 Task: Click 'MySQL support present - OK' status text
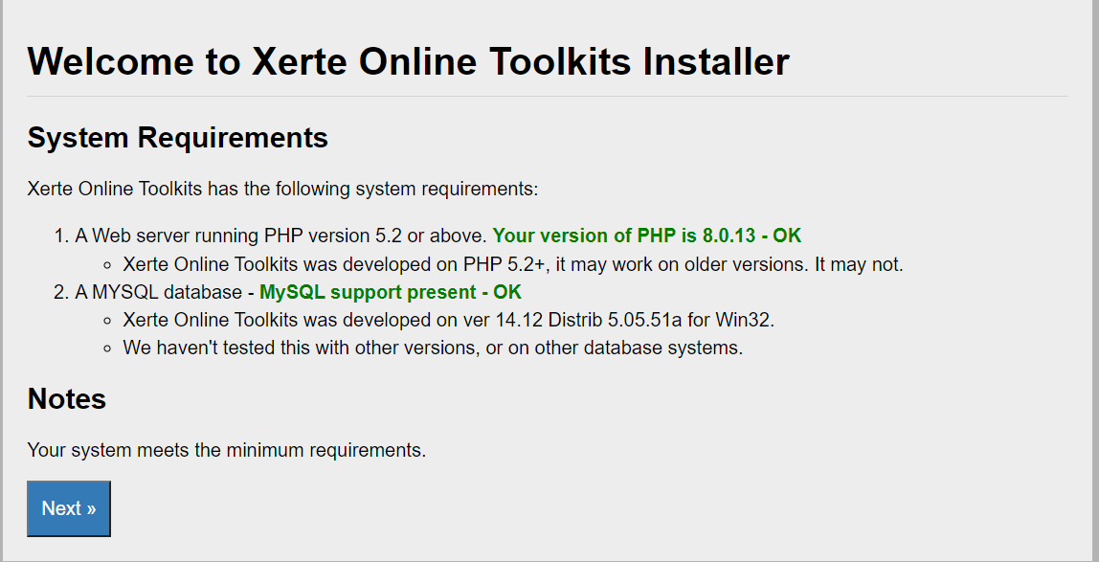tap(391, 291)
